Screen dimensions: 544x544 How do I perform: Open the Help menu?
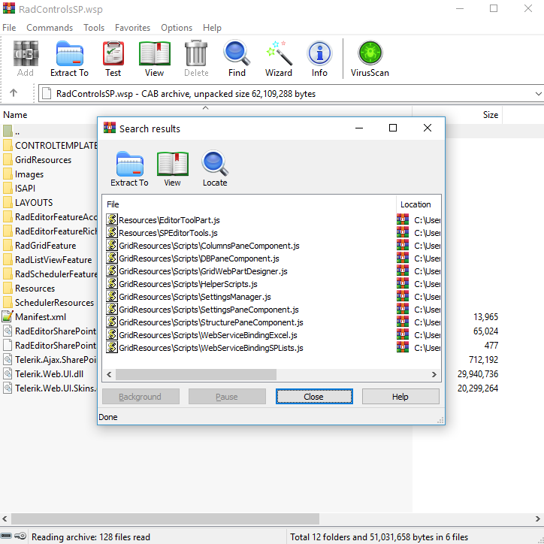(x=212, y=28)
